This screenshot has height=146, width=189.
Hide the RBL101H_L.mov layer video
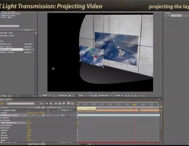pyautogui.click(x=48, y=115)
